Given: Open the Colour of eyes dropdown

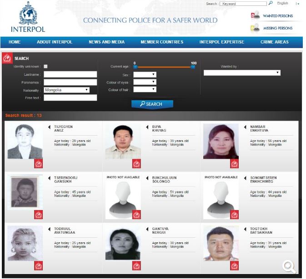Looking at the screenshot, I should (x=145, y=82).
